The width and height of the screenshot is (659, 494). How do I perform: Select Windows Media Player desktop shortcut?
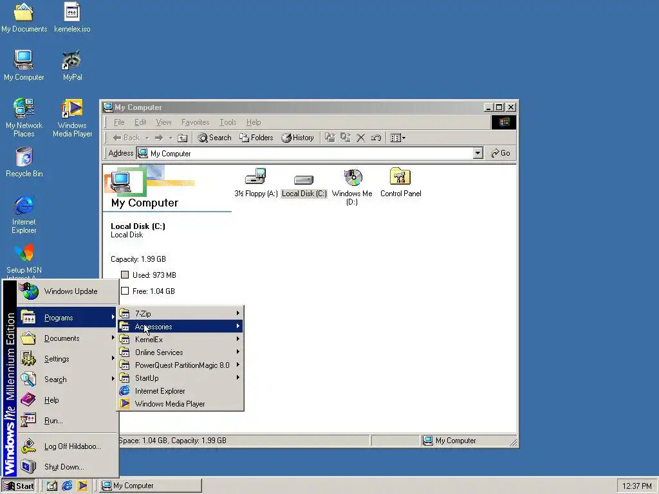coord(72,118)
